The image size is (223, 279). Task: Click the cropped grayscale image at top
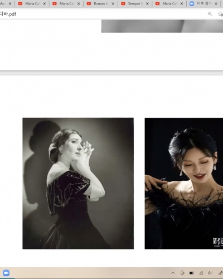162,26
